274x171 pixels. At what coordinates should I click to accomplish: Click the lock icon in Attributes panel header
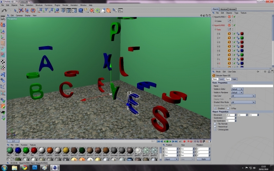point(269,72)
